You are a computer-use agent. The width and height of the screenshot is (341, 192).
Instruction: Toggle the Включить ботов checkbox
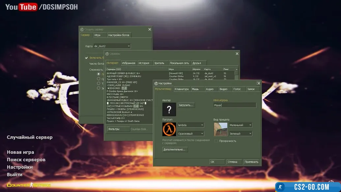pos(86,58)
